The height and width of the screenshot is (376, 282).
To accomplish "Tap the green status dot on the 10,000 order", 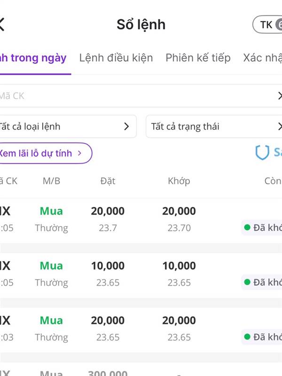I will coord(247,282).
